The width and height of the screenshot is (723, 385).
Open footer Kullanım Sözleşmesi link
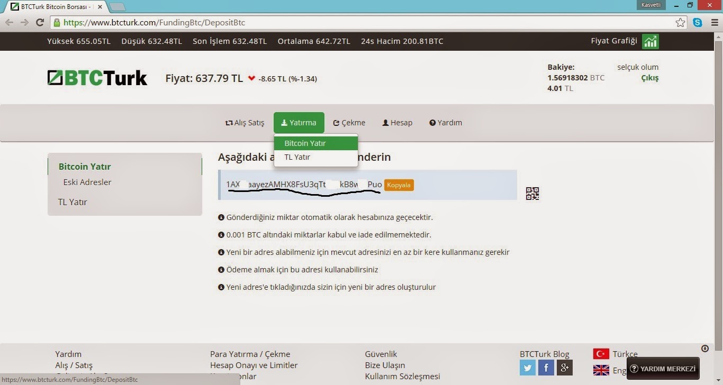(x=403, y=377)
